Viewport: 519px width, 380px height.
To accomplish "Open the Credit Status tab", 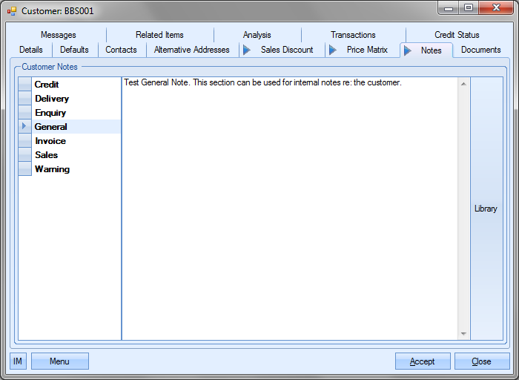I will [457, 35].
